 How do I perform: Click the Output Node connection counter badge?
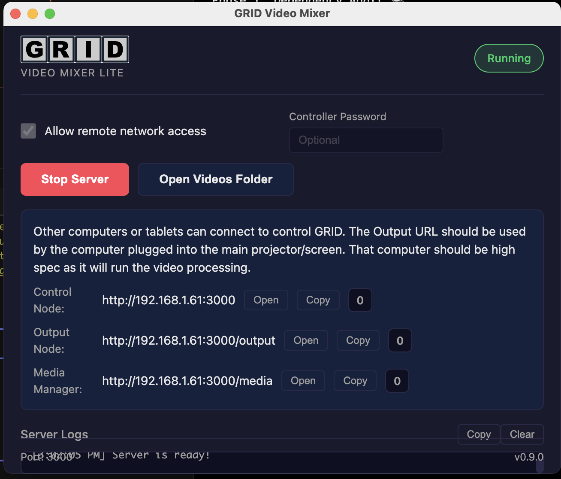click(x=399, y=340)
